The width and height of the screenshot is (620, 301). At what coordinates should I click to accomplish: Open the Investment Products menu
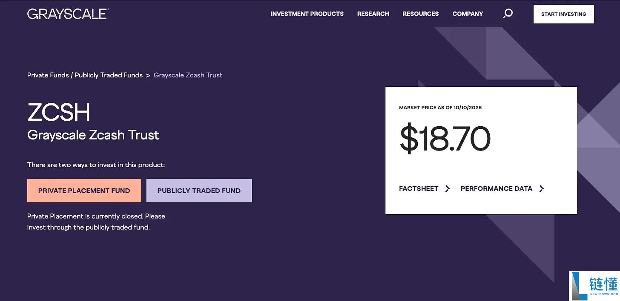(x=307, y=14)
